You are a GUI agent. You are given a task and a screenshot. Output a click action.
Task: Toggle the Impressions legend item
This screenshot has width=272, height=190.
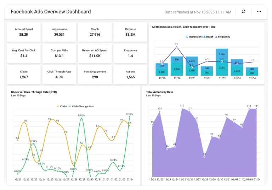point(194,37)
